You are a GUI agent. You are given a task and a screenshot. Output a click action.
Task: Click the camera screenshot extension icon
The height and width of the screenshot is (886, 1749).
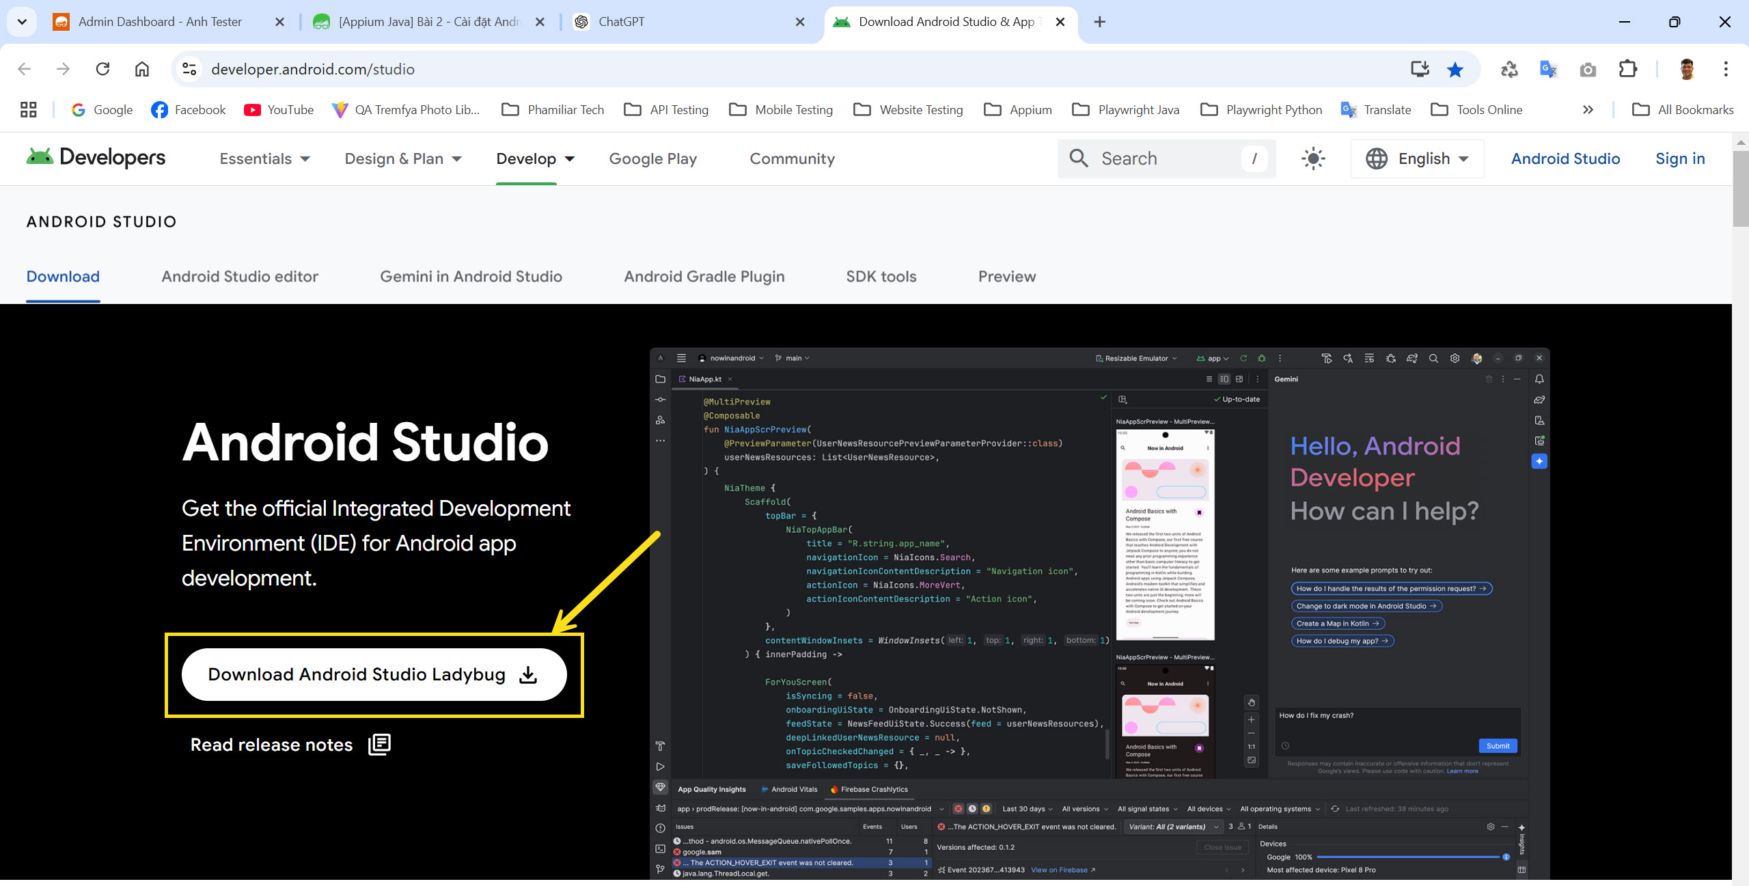coord(1588,69)
